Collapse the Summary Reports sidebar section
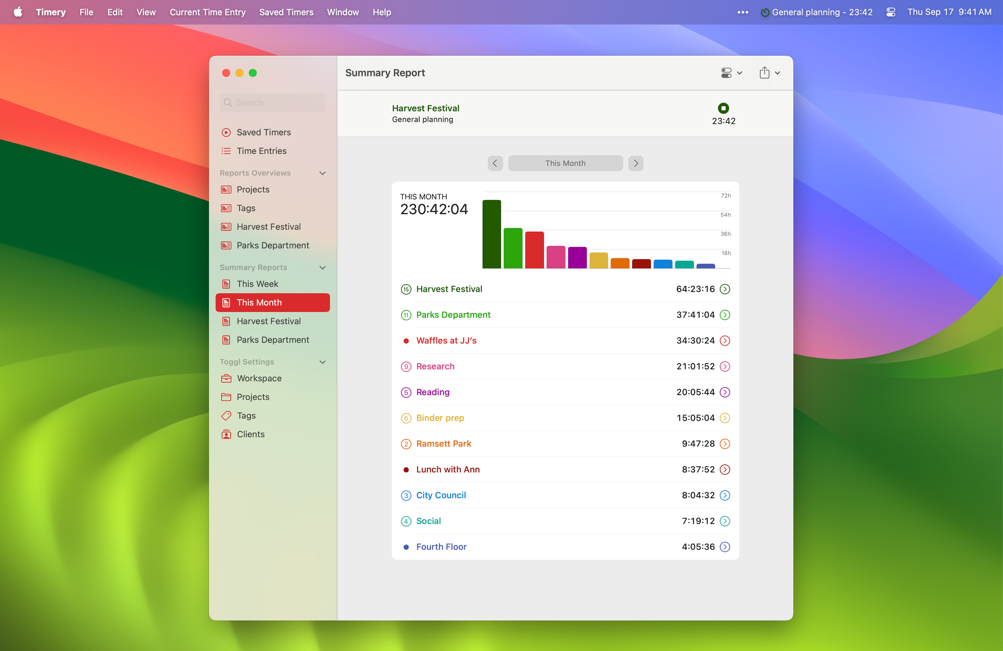This screenshot has width=1003, height=651. [322, 267]
